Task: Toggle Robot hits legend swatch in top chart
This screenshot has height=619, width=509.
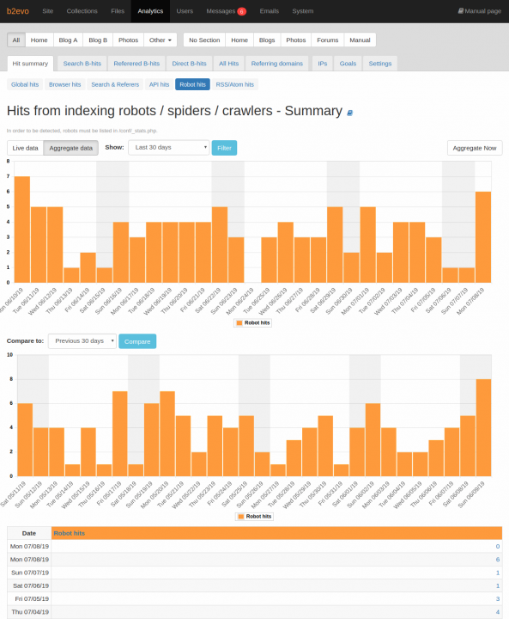Action: pyautogui.click(x=239, y=323)
